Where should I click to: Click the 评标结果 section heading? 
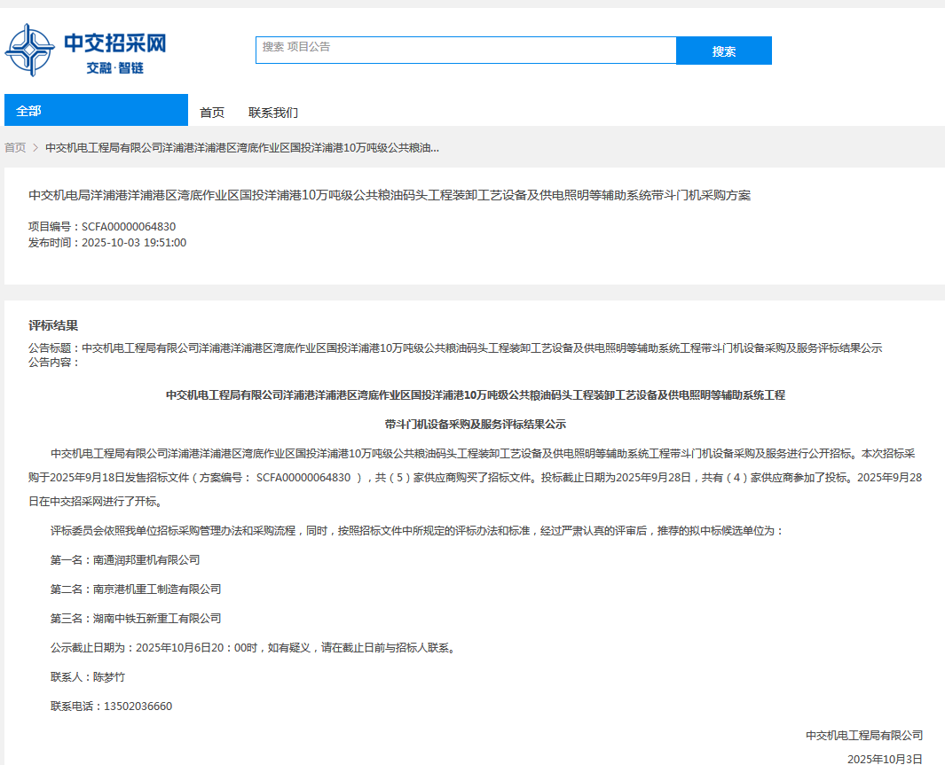[53, 325]
